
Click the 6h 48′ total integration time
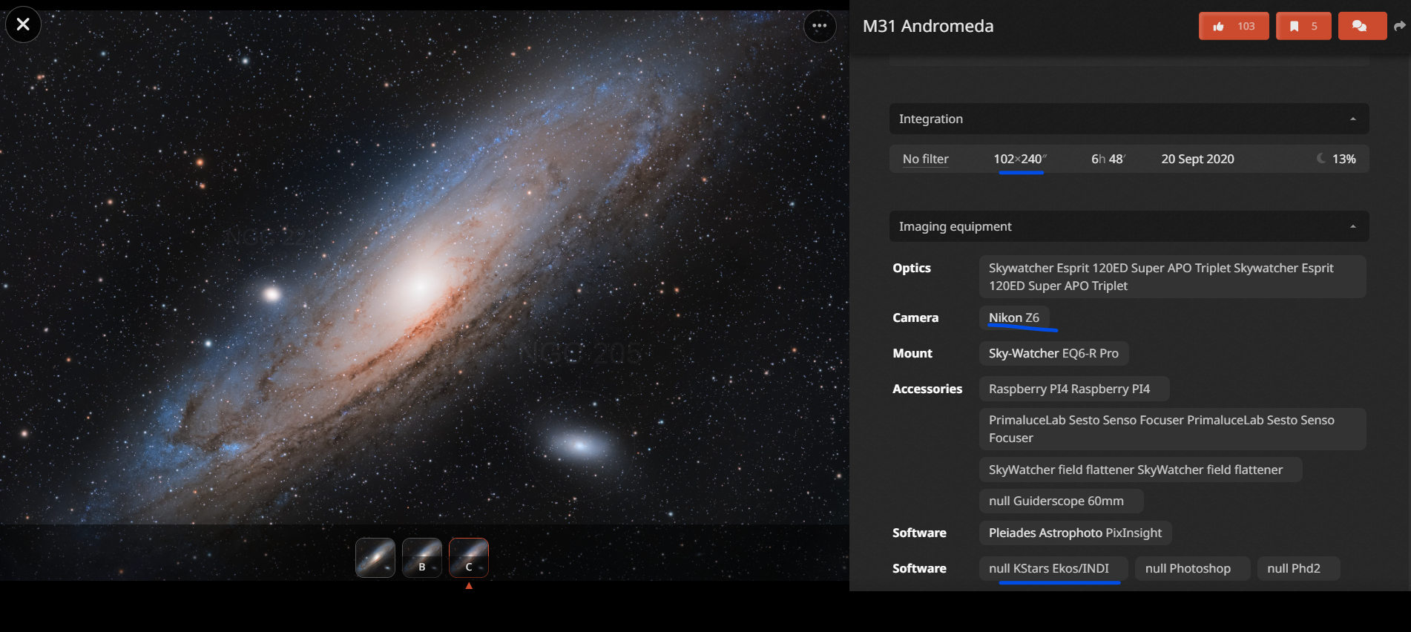(x=1108, y=159)
